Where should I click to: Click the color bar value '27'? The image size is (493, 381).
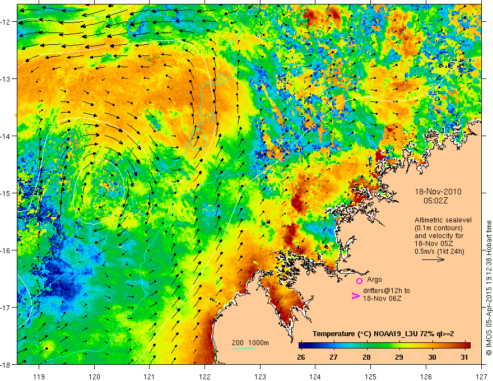tap(333, 357)
